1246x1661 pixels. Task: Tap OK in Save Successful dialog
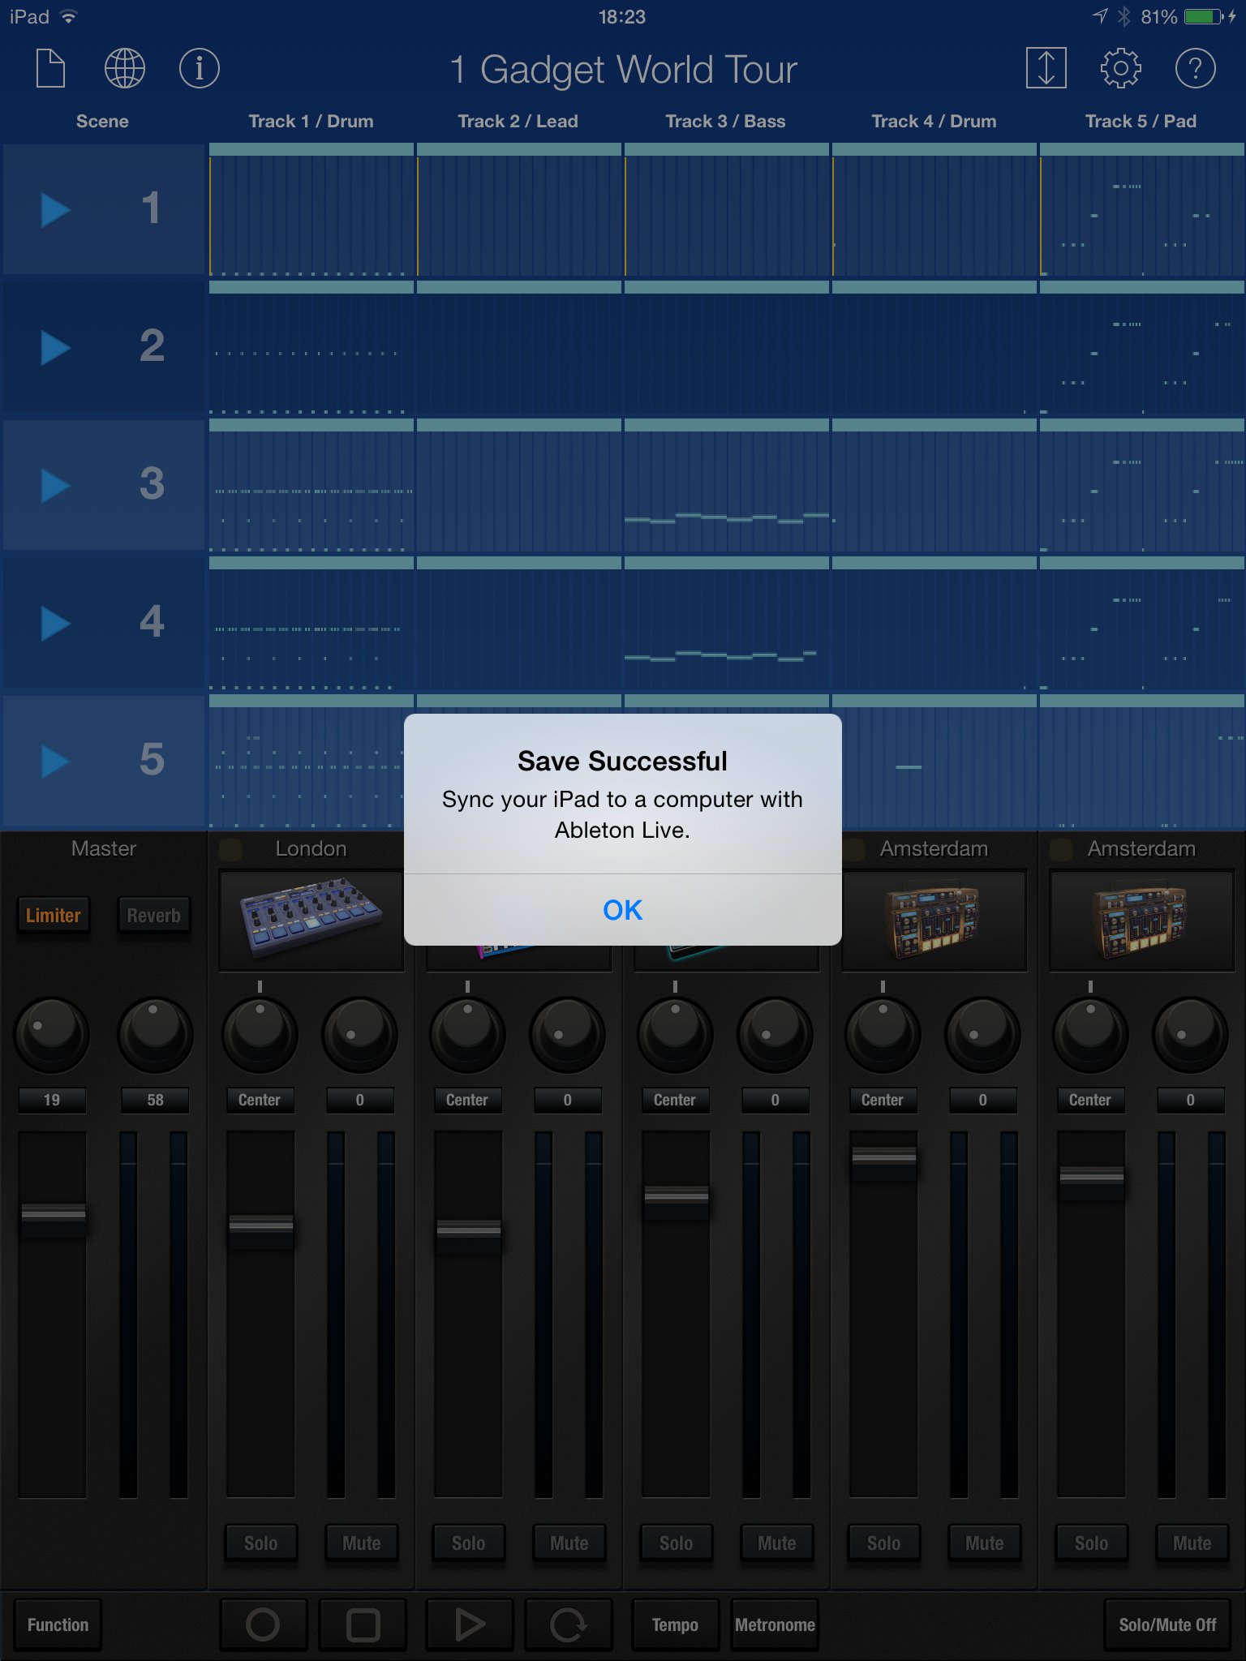pyautogui.click(x=622, y=910)
